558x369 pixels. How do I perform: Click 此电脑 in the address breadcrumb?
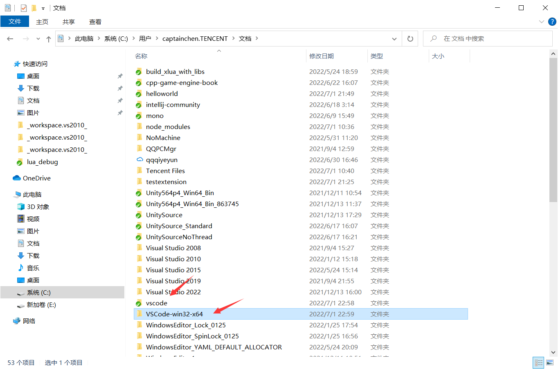coord(84,39)
